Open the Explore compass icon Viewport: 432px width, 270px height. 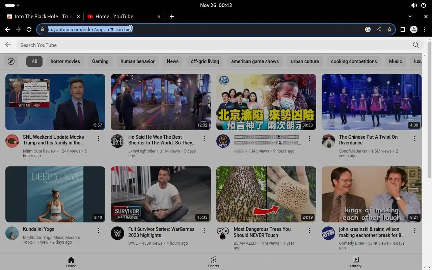[11, 61]
